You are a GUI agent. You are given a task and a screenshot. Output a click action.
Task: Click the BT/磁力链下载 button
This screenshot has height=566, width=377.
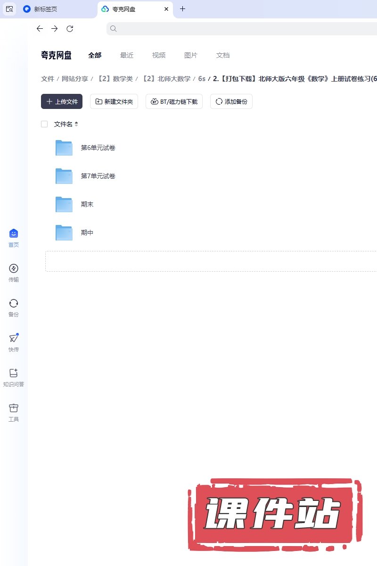174,101
